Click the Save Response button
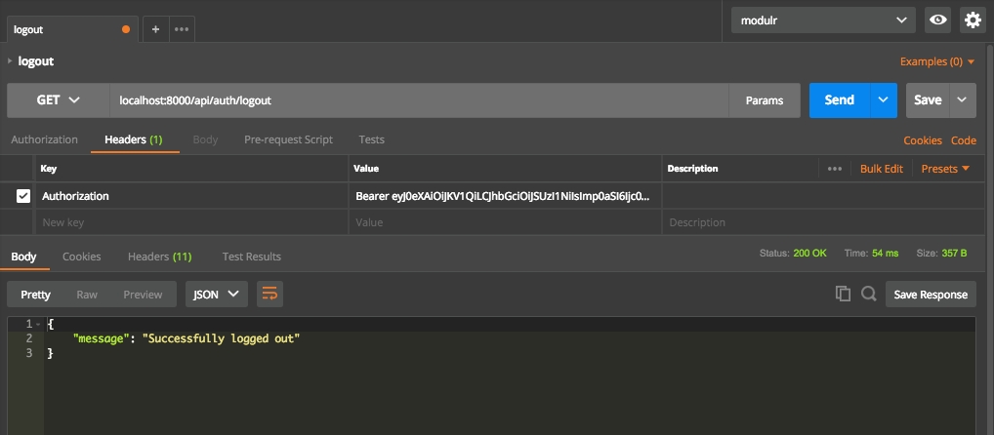This screenshot has height=435, width=994. [931, 295]
